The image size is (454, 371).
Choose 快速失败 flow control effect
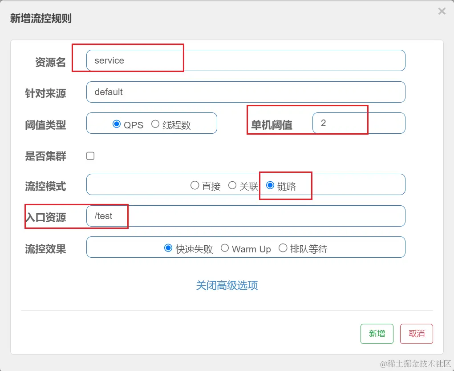click(x=168, y=248)
